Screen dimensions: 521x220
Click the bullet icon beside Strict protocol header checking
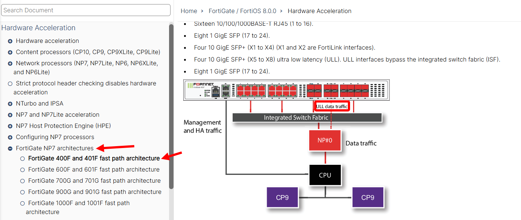[10, 84]
